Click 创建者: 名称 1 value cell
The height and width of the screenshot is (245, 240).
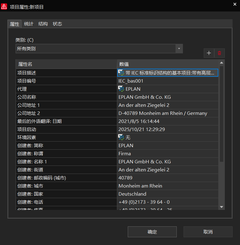pyautogui.click(x=168, y=161)
